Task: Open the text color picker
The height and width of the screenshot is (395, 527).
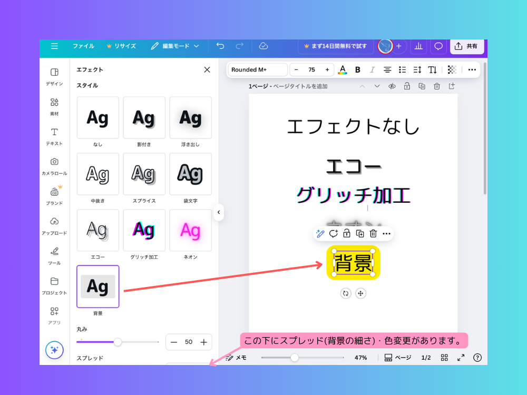Action: 343,70
